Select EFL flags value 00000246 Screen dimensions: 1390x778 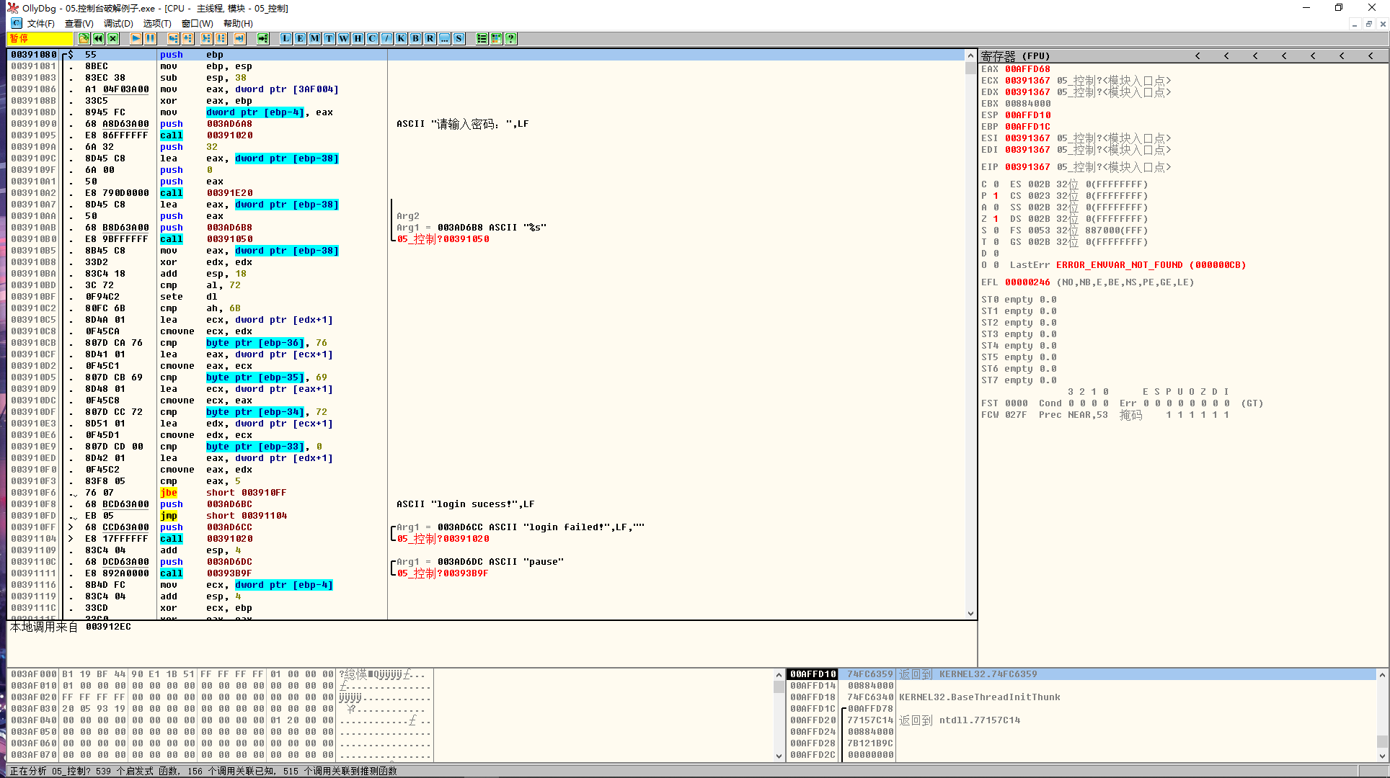coord(1027,282)
